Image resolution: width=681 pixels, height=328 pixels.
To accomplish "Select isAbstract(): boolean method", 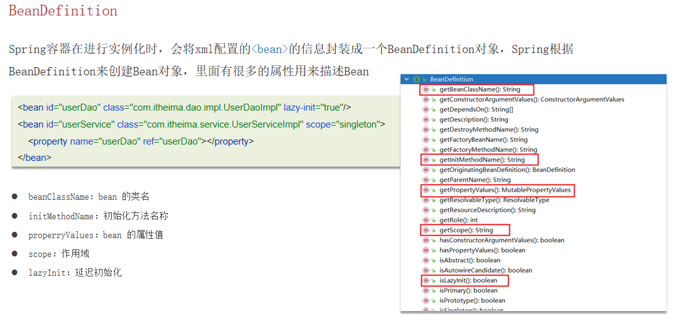I will point(470,260).
